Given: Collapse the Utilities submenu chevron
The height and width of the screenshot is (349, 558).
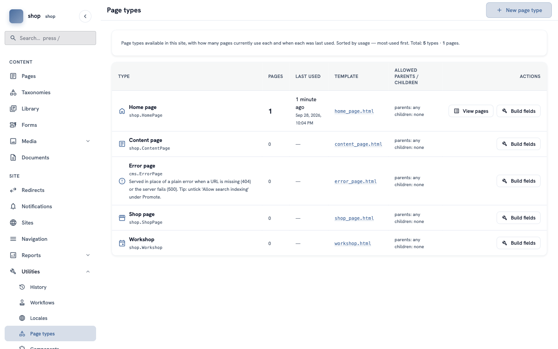Looking at the screenshot, I should pyautogui.click(x=88, y=271).
